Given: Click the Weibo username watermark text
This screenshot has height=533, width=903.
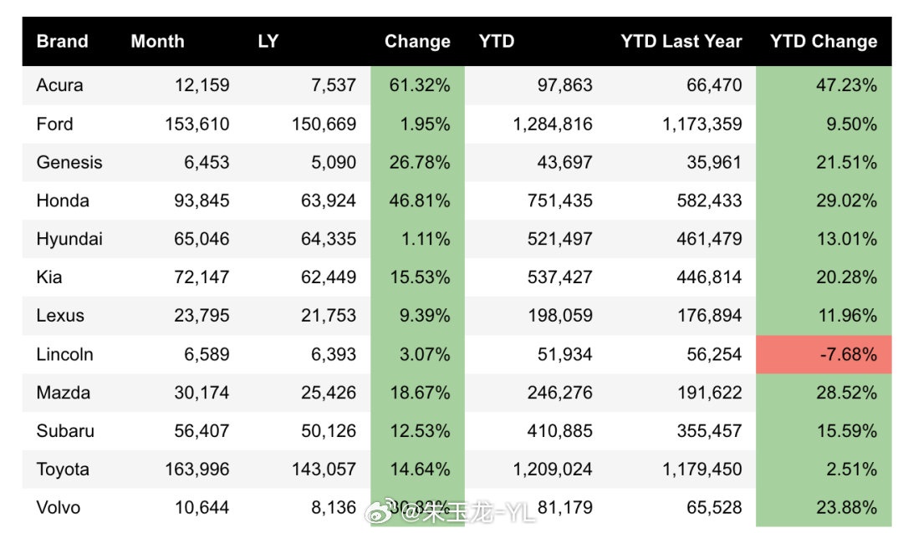Looking at the screenshot, I should coord(468,510).
